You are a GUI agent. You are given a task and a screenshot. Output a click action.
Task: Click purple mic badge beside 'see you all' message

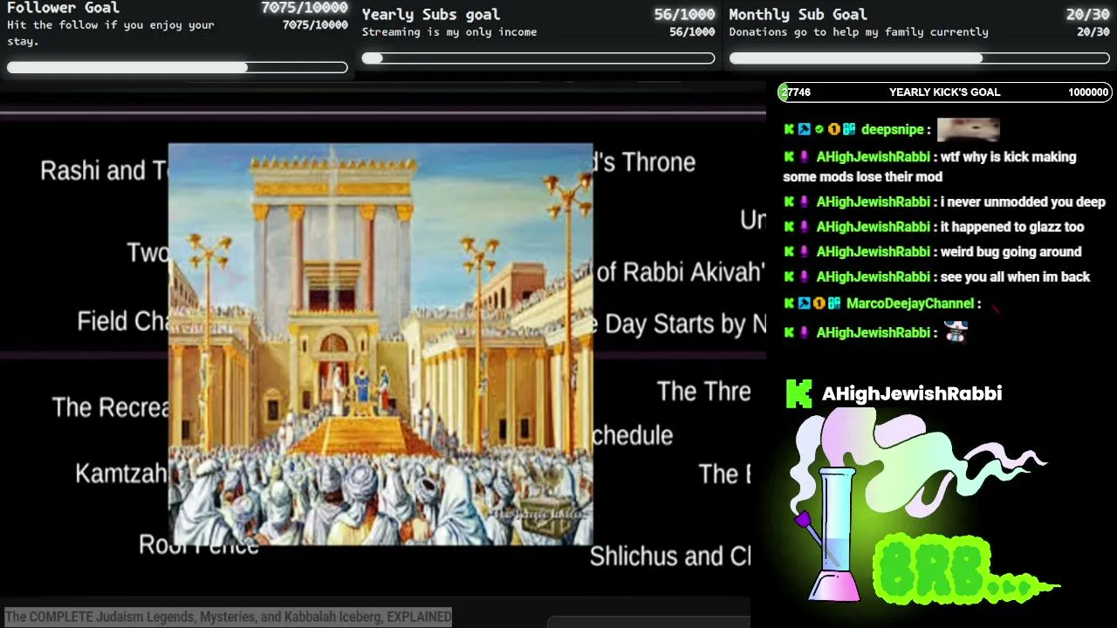pyautogui.click(x=805, y=276)
